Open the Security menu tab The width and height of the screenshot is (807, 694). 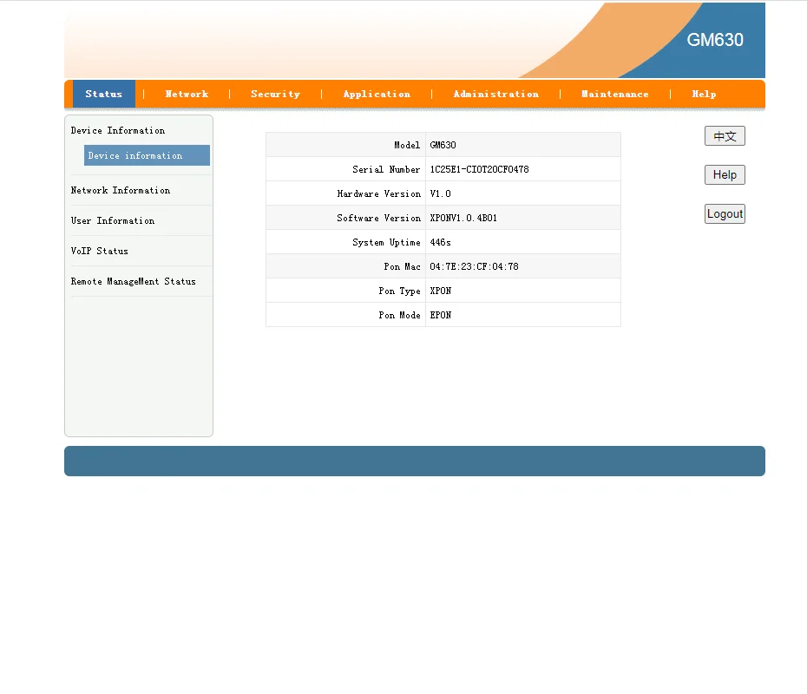tap(275, 95)
